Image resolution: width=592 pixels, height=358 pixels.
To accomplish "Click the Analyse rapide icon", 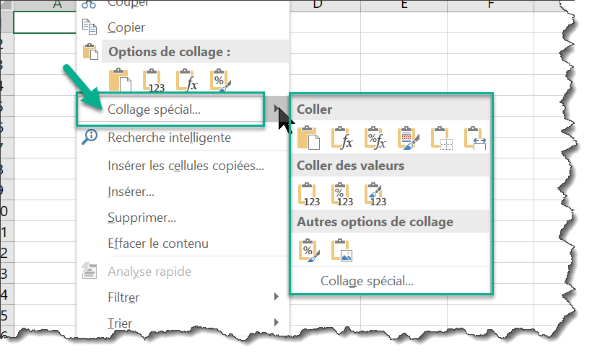I will (x=90, y=271).
